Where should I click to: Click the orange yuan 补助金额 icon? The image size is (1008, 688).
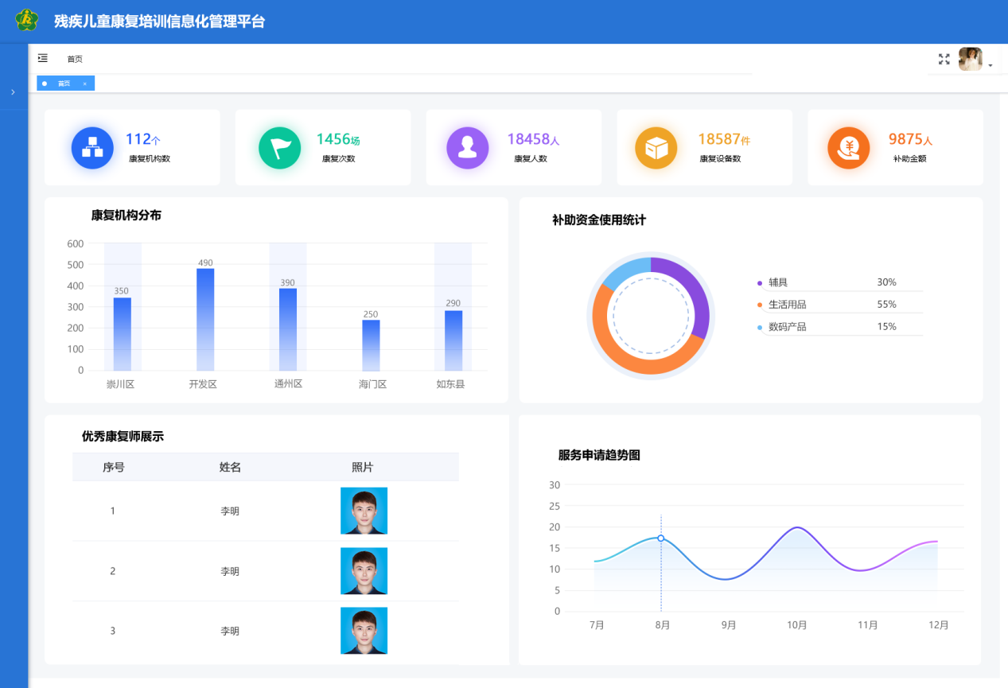point(848,148)
